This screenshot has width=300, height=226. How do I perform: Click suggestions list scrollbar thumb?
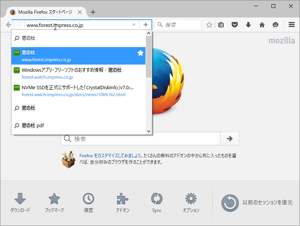coord(148,57)
